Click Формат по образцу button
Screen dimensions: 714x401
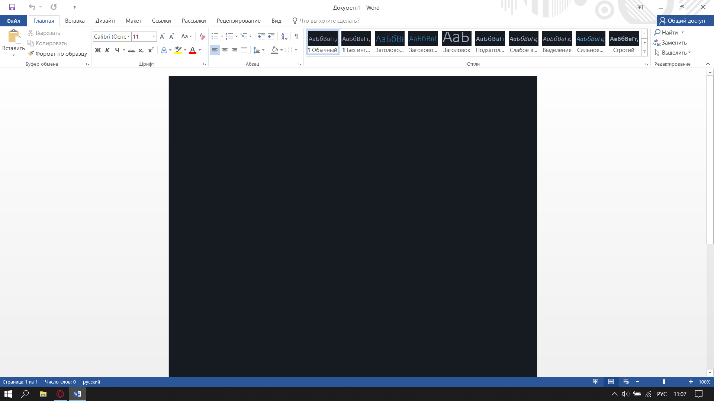pos(58,54)
